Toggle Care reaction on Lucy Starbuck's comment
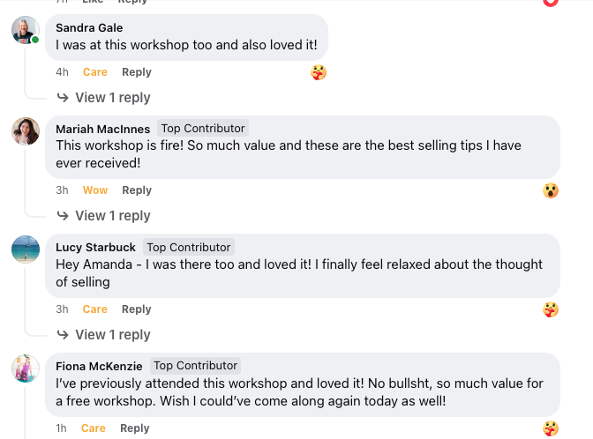This screenshot has height=439, width=593. pos(95,309)
